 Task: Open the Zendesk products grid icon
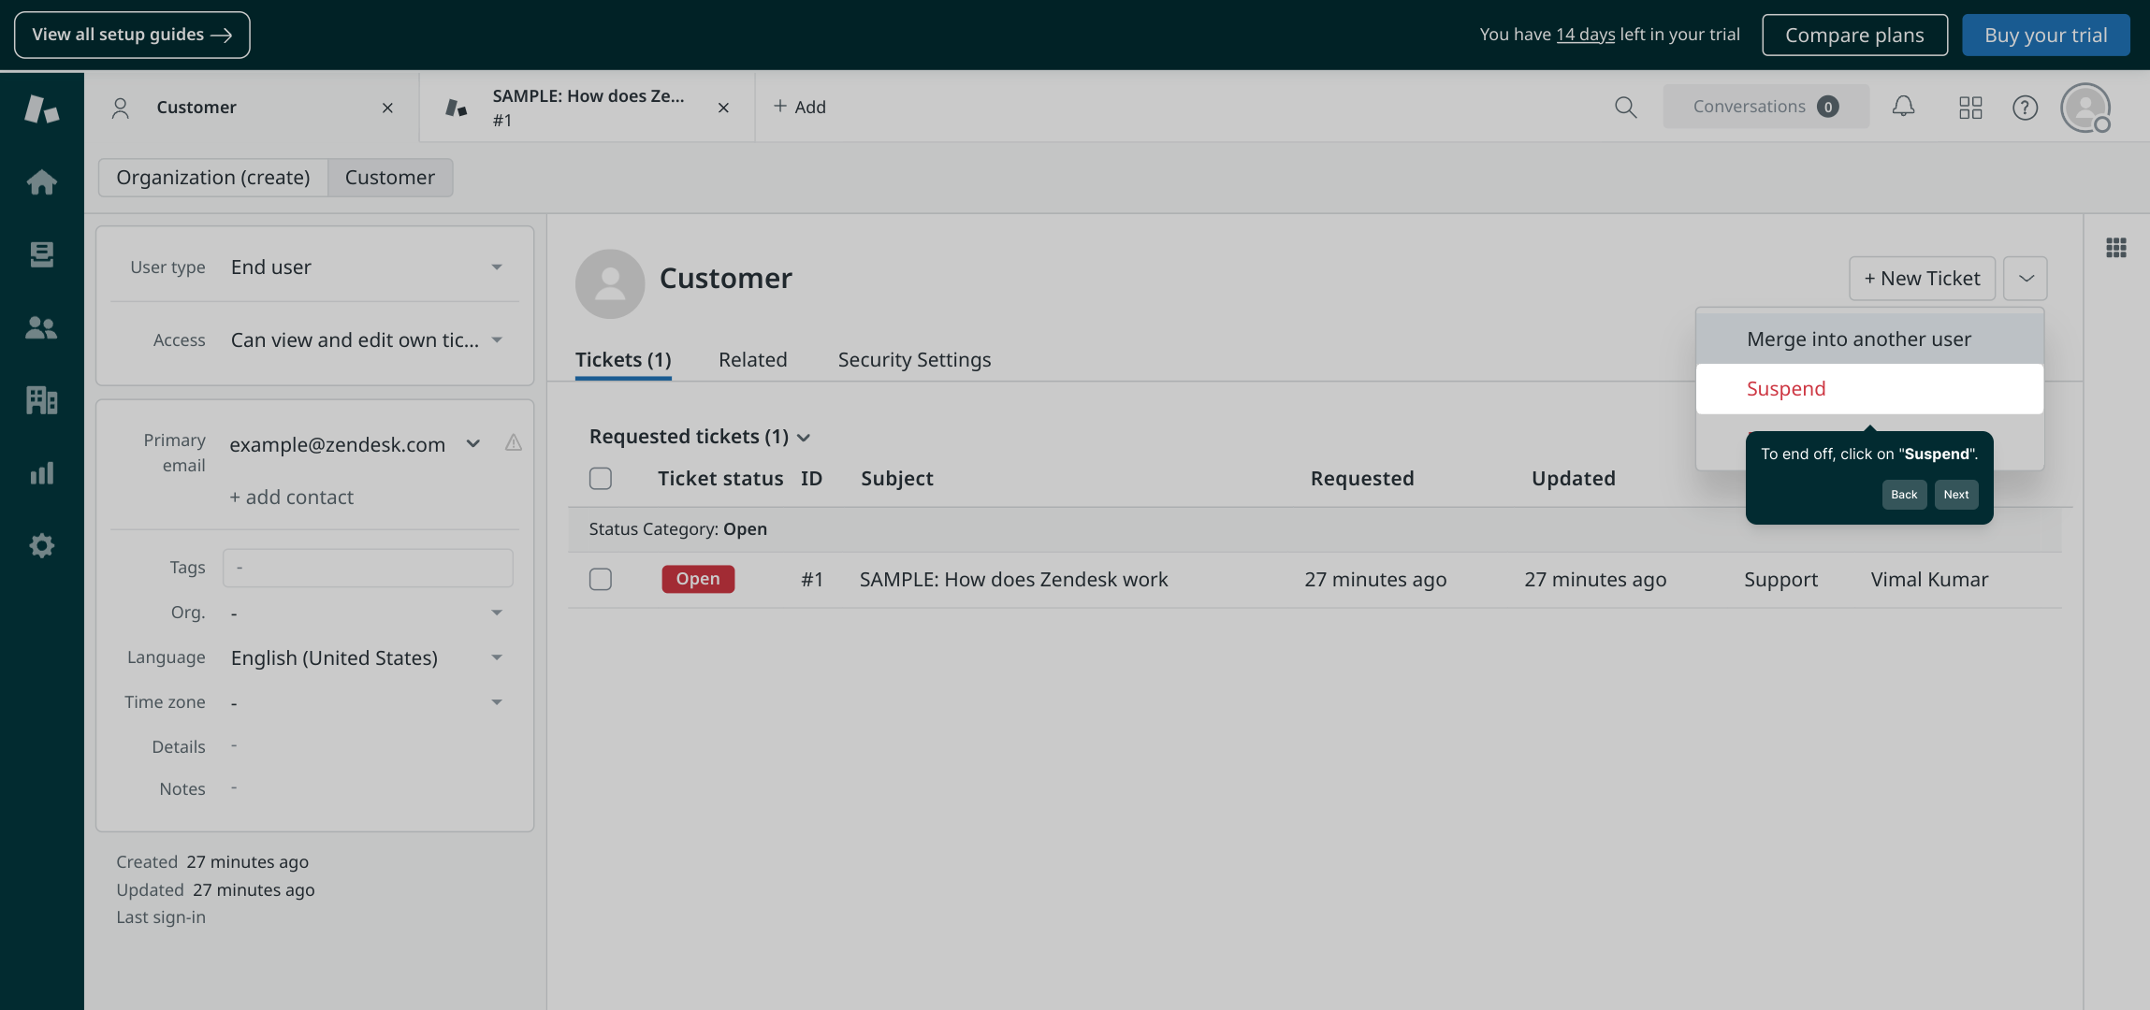[1970, 108]
